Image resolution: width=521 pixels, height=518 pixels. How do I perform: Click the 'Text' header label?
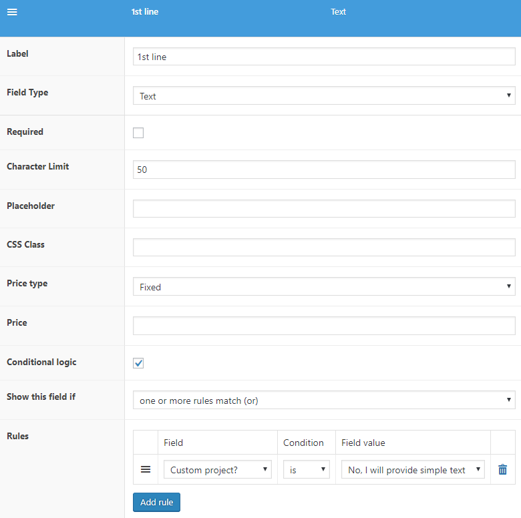click(338, 11)
